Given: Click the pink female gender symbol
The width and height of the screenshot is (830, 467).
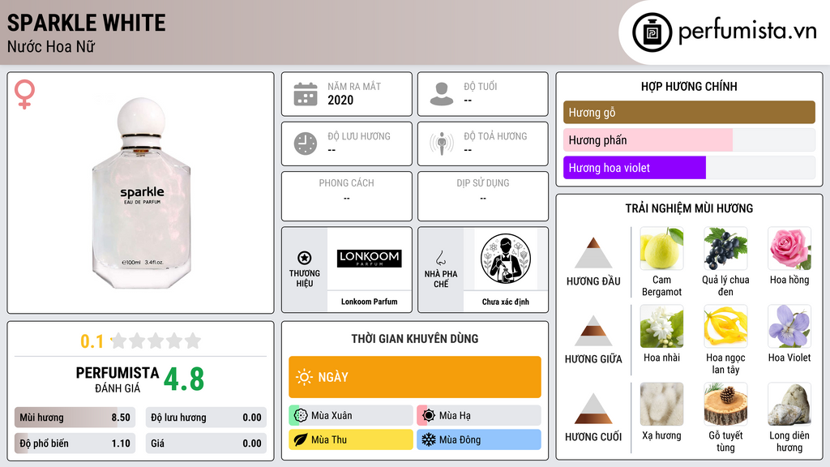Looking at the screenshot, I should pos(24,94).
